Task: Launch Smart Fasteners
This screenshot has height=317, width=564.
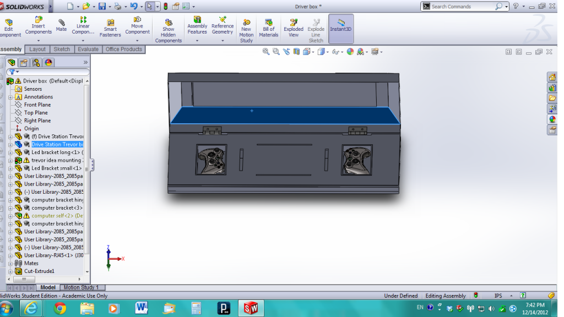Action: (110, 28)
